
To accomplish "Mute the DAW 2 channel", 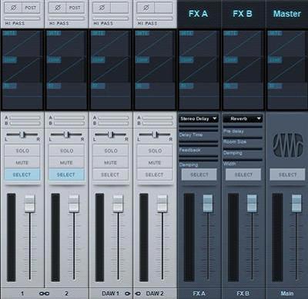I will point(155,162).
